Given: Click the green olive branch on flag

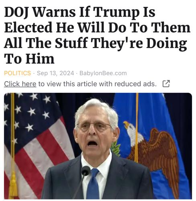Looking at the screenshot, I should (x=115, y=148).
